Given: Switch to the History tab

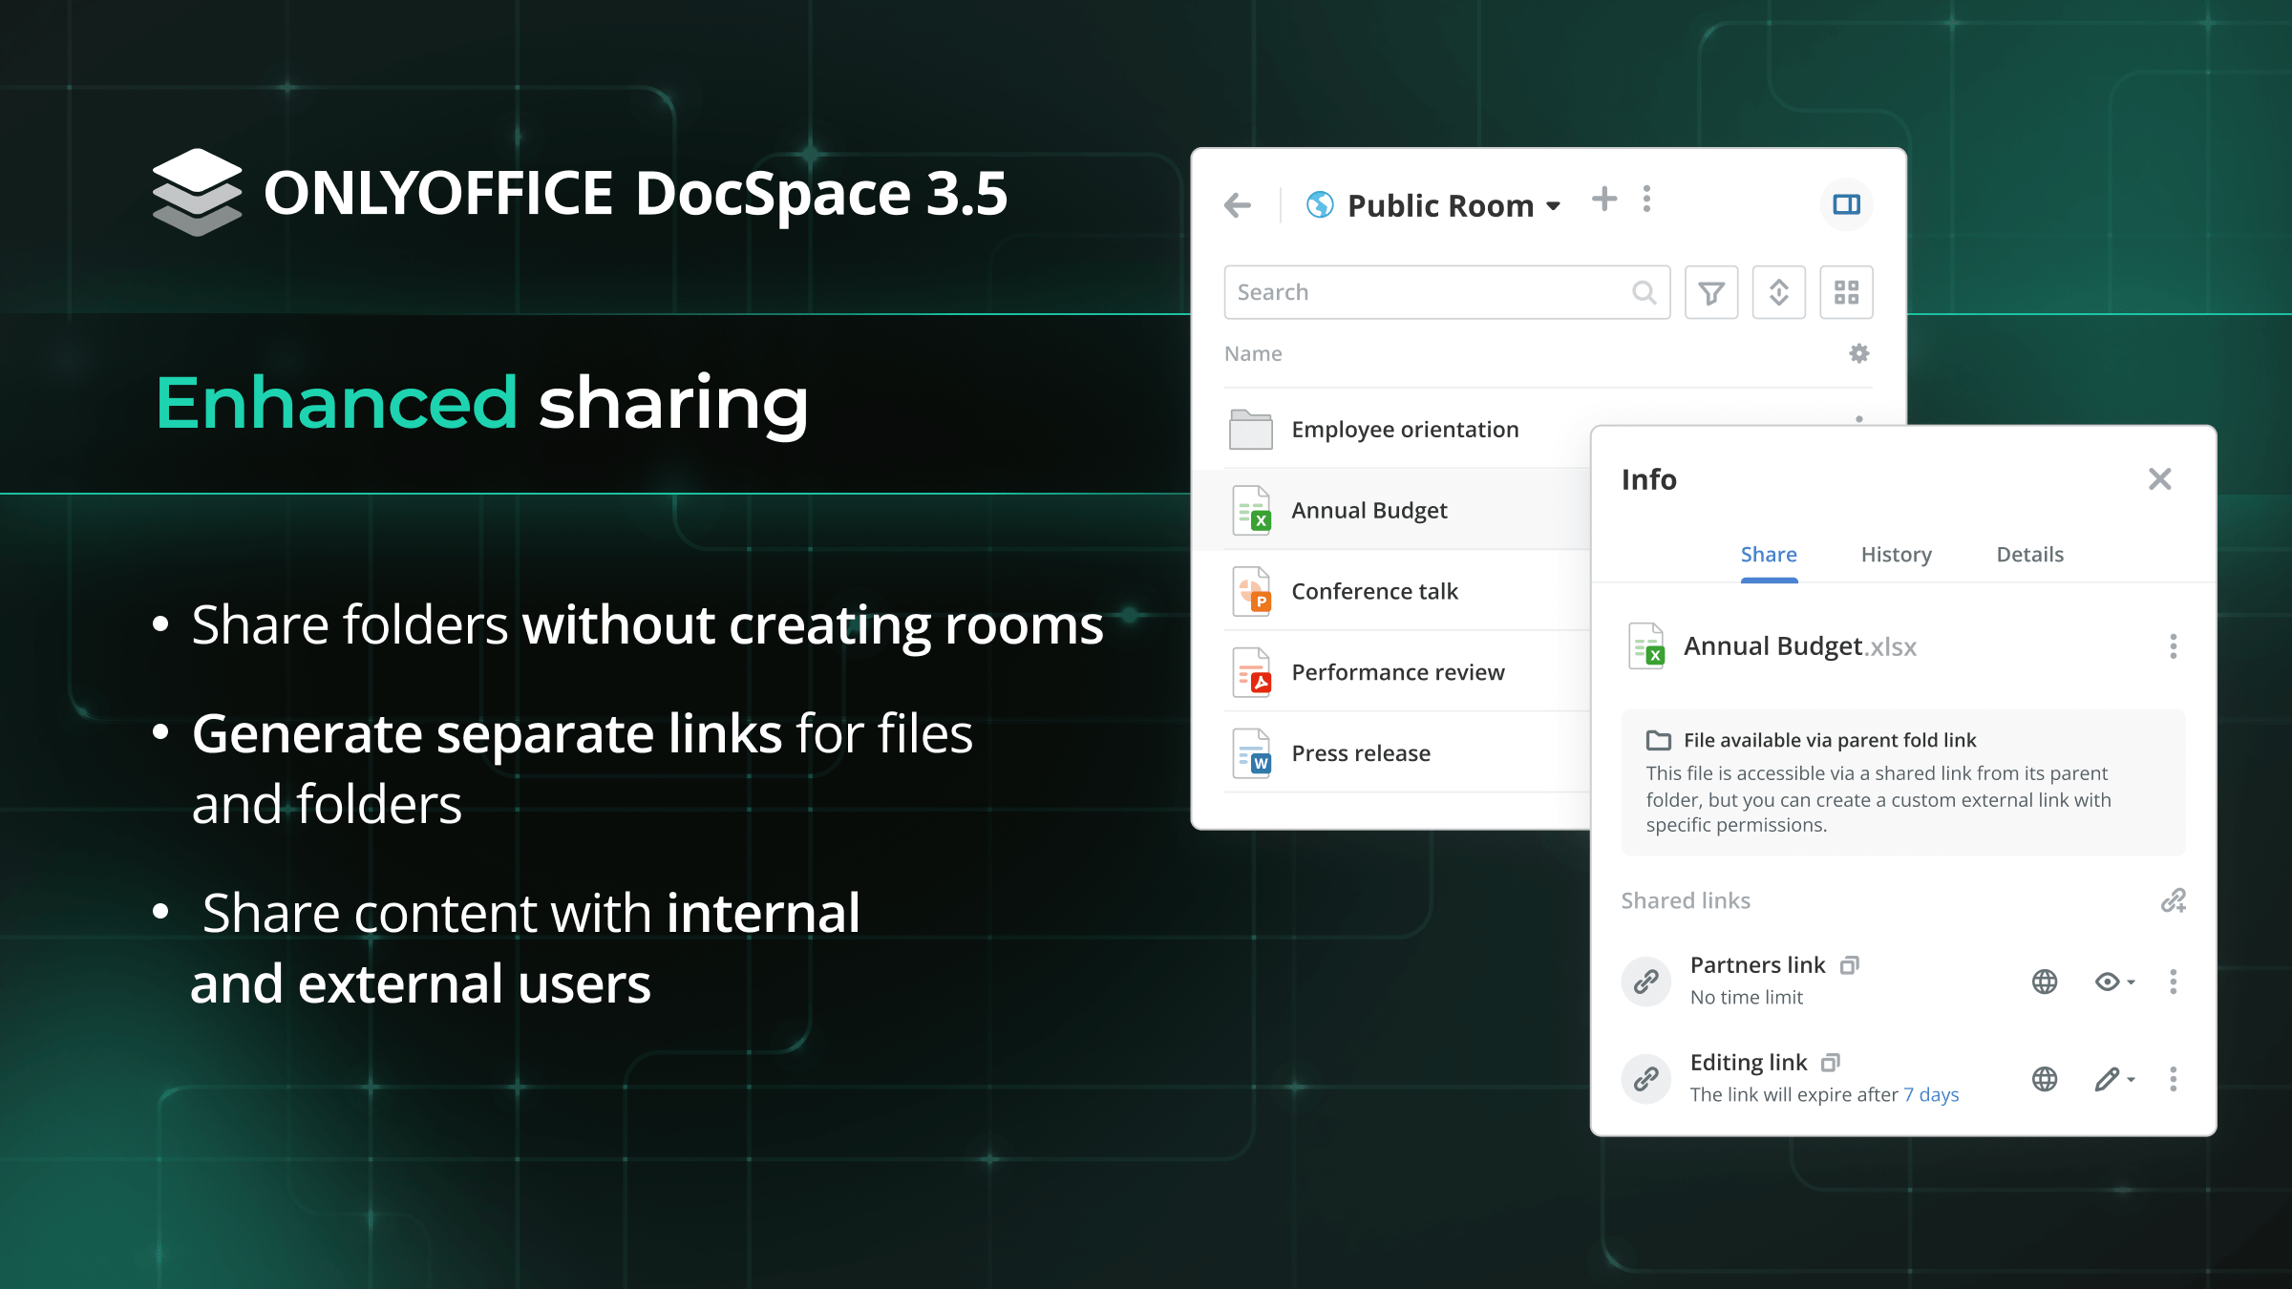Looking at the screenshot, I should (1896, 555).
